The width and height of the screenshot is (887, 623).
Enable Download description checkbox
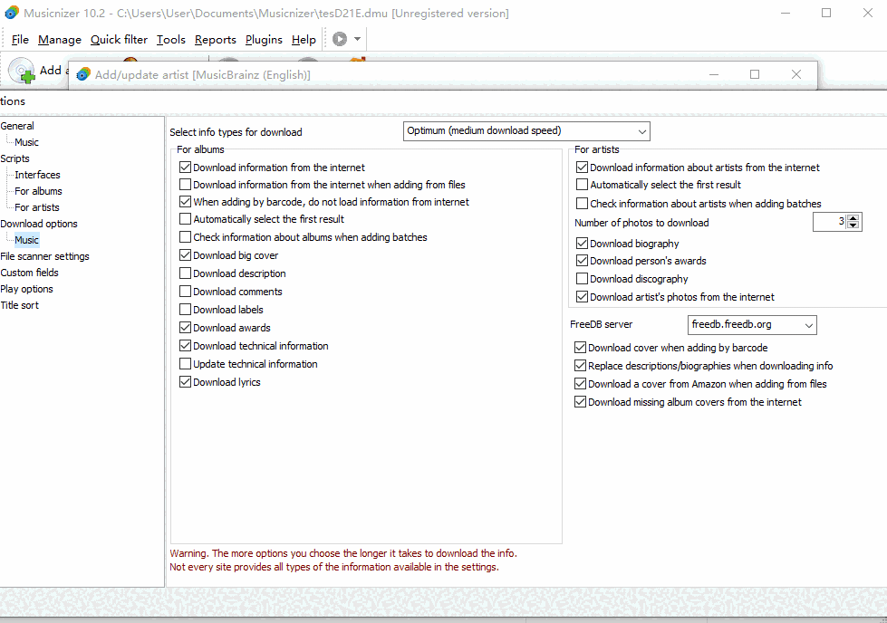pyautogui.click(x=186, y=273)
